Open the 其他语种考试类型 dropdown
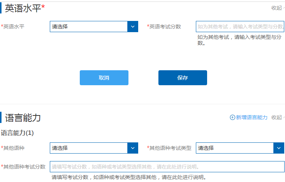The height and width of the screenshot is (182, 285). 240,148
